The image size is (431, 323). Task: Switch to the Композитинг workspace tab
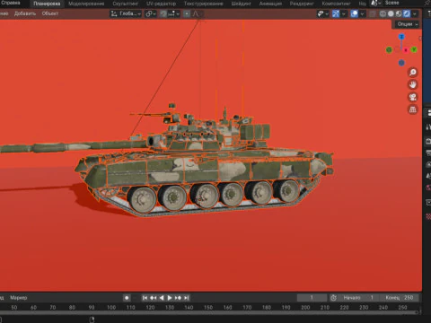coord(336,4)
